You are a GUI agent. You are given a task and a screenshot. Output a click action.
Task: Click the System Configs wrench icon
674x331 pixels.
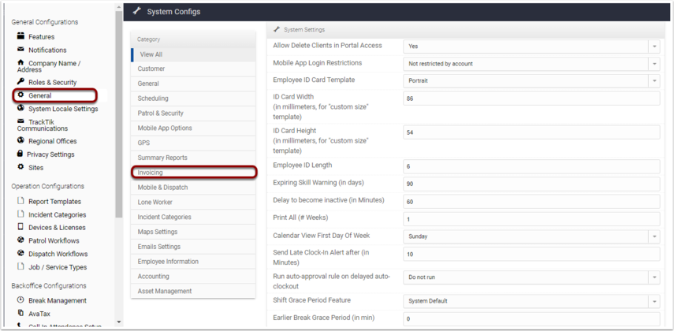click(x=136, y=11)
